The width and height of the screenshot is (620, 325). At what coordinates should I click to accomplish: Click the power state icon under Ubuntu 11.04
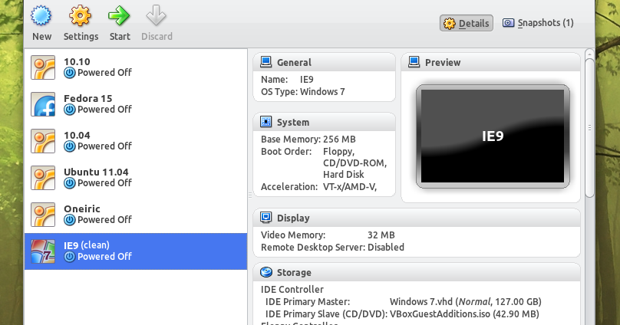70,183
